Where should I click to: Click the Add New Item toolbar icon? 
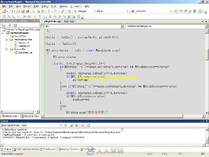(11, 11)
